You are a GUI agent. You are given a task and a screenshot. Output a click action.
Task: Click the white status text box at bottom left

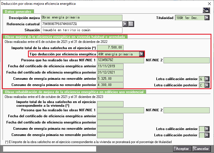[x=50, y=149]
